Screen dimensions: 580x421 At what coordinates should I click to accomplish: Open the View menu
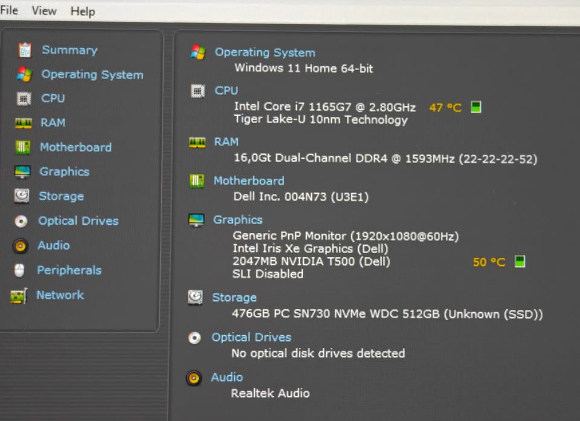(x=44, y=11)
